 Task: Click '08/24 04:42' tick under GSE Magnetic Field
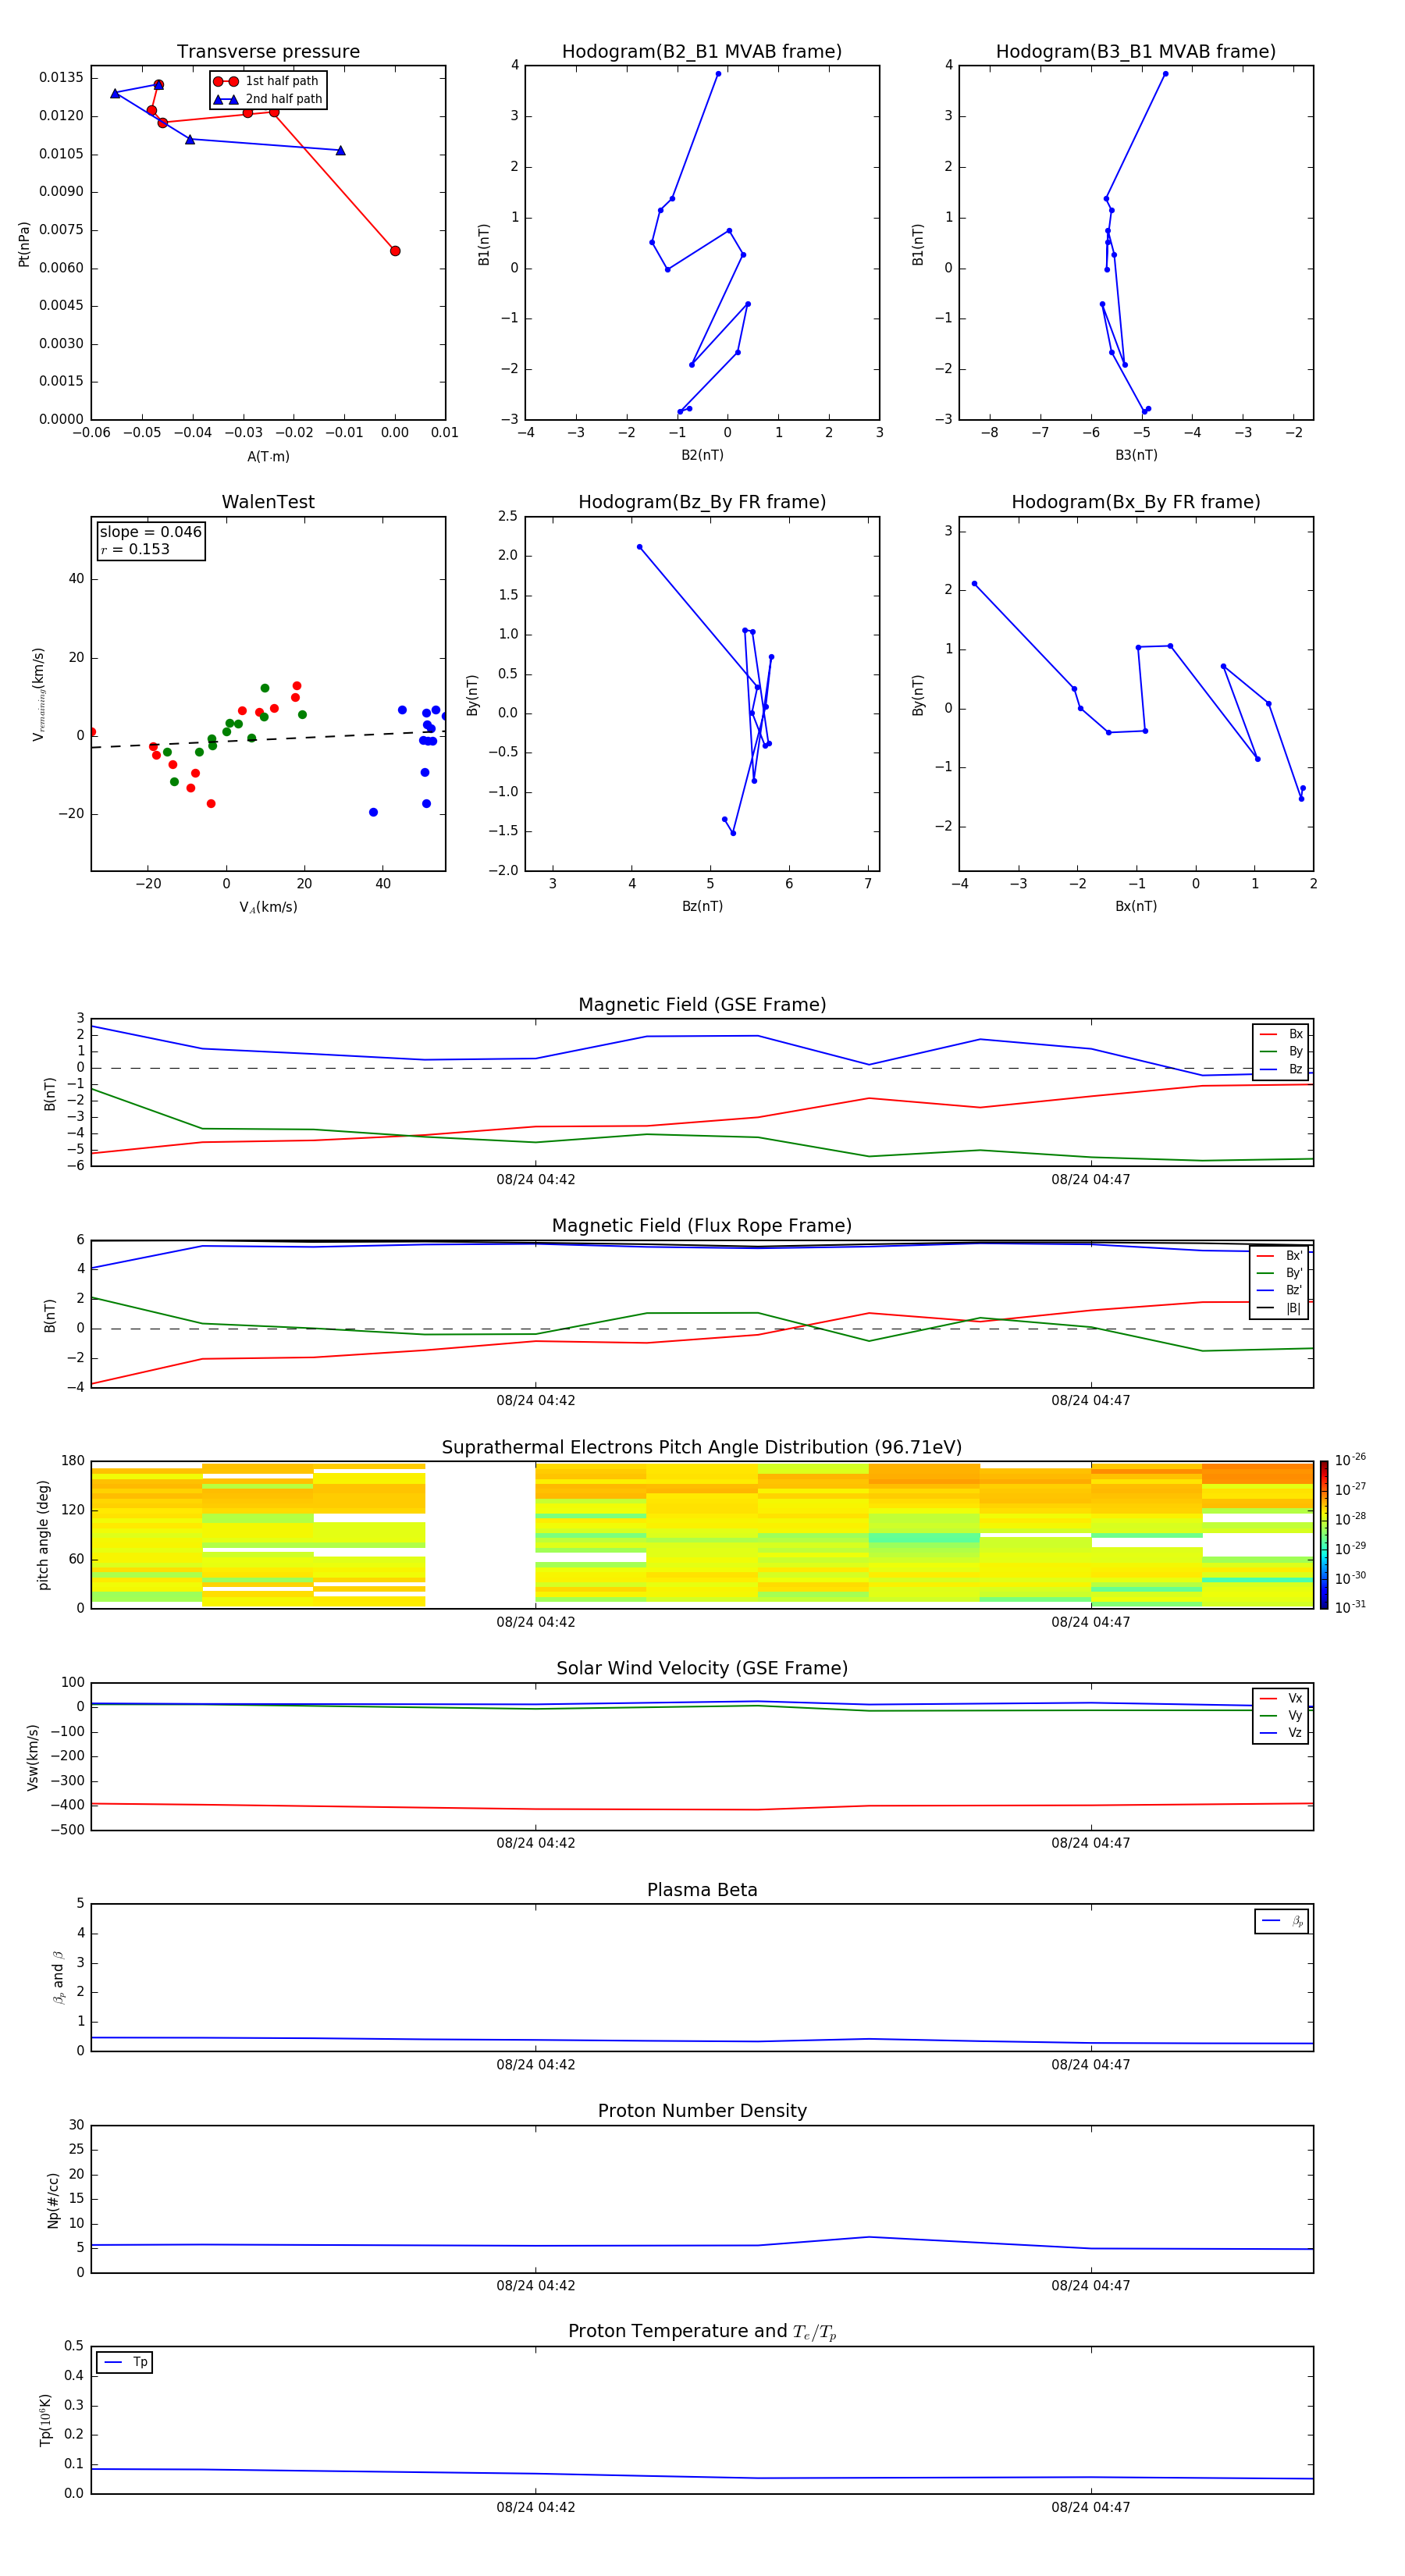536,1180
